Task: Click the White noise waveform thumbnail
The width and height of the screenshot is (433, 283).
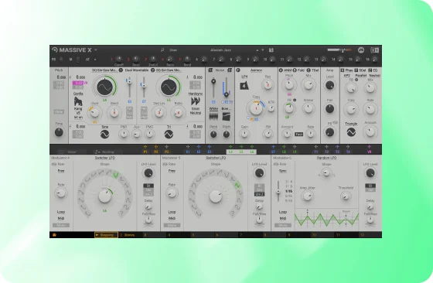Action: [x=213, y=116]
